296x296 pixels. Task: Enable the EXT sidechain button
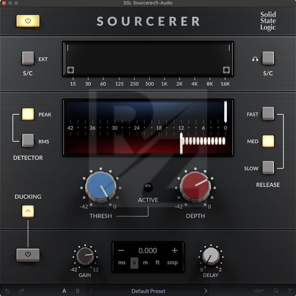click(x=28, y=58)
